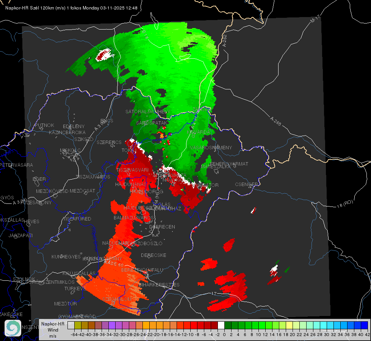This screenshot has width=371, height=341.
Task: Click the TISZAFÜRED town label
Action: 77,219
